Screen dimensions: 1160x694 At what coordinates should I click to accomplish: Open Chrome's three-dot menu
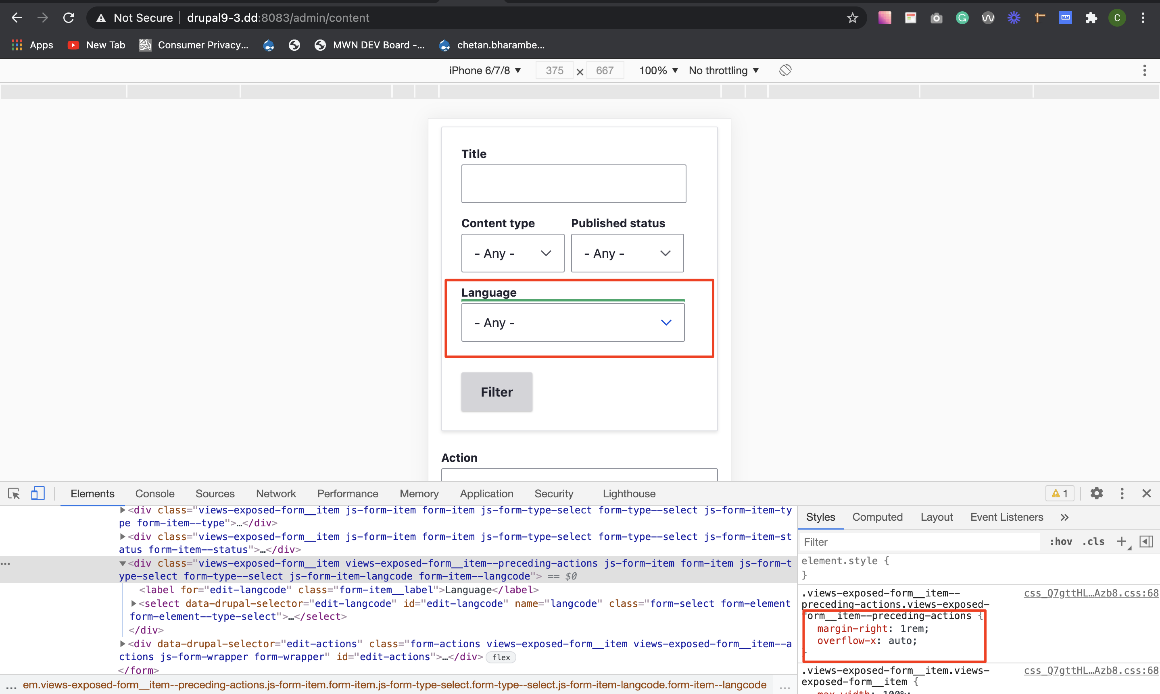[x=1143, y=18]
